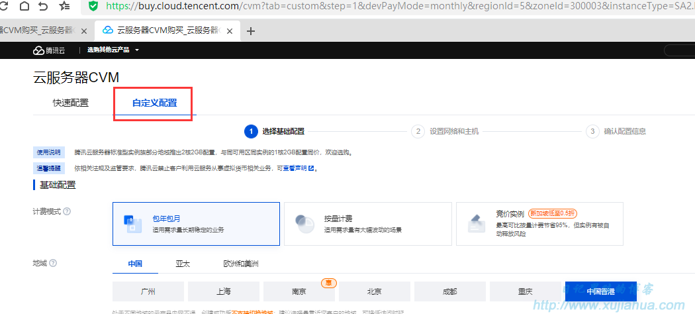Click the 按量计费 pie chart icon
Image resolution: width=695 pixels, height=314 pixels.
click(304, 224)
